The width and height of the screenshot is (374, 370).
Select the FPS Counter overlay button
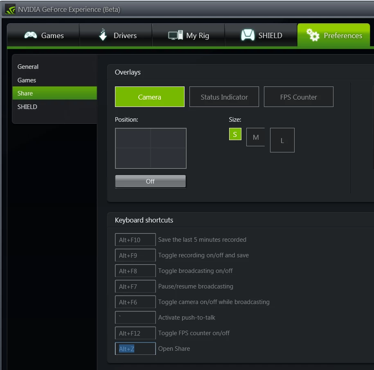(x=298, y=97)
